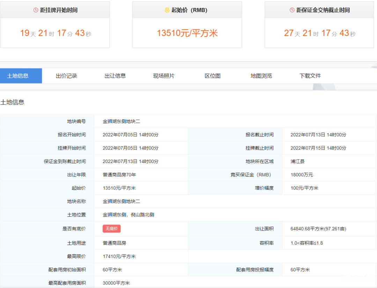Viewport: 377px width, 288px height.
Task: Click the 挂牌截止时间 value 2022年07月15日 14时00分
Action: [x=318, y=148]
